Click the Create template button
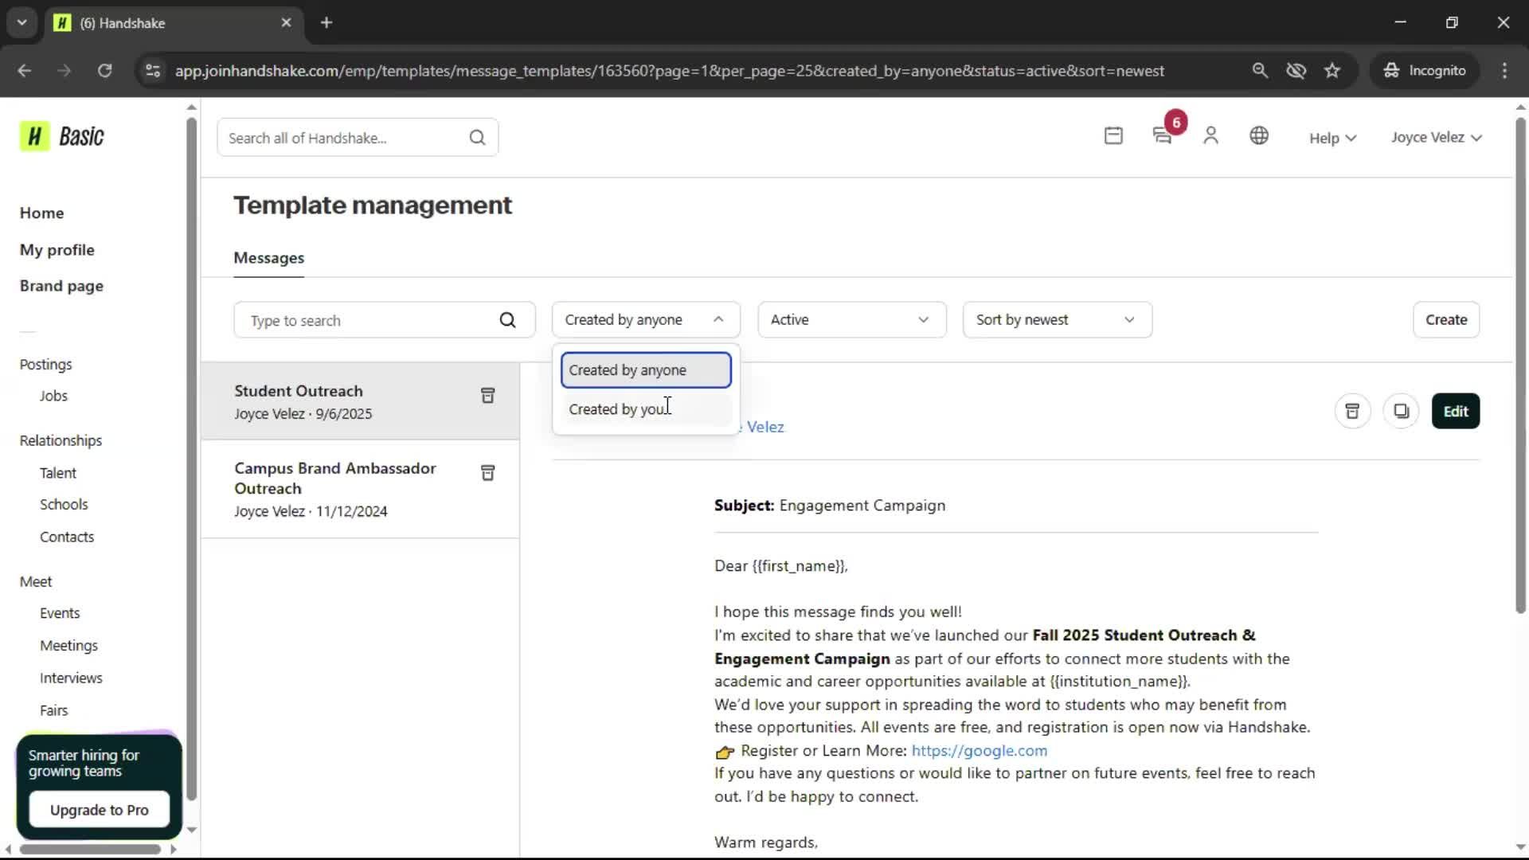The image size is (1529, 860). tap(1445, 320)
